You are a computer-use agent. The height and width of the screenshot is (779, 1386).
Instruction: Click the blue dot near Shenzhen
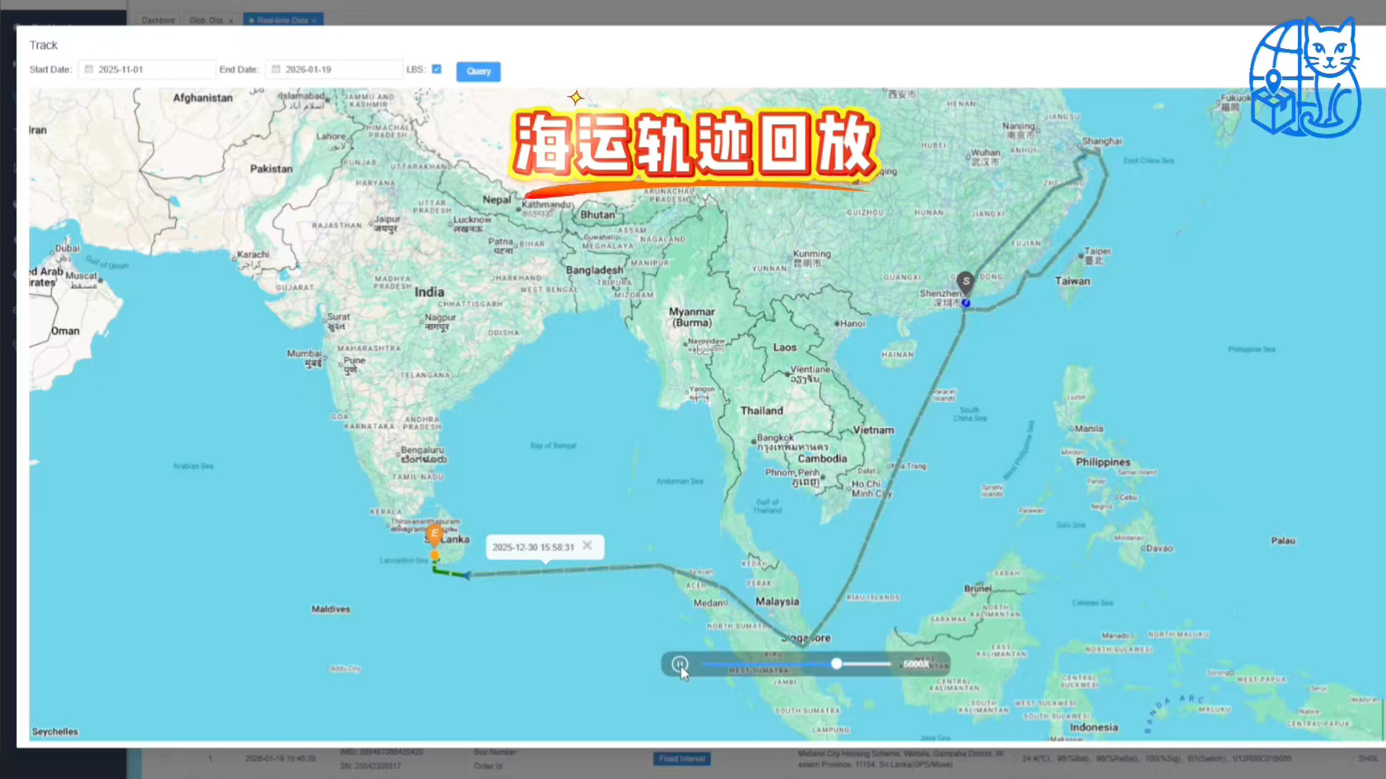[966, 303]
